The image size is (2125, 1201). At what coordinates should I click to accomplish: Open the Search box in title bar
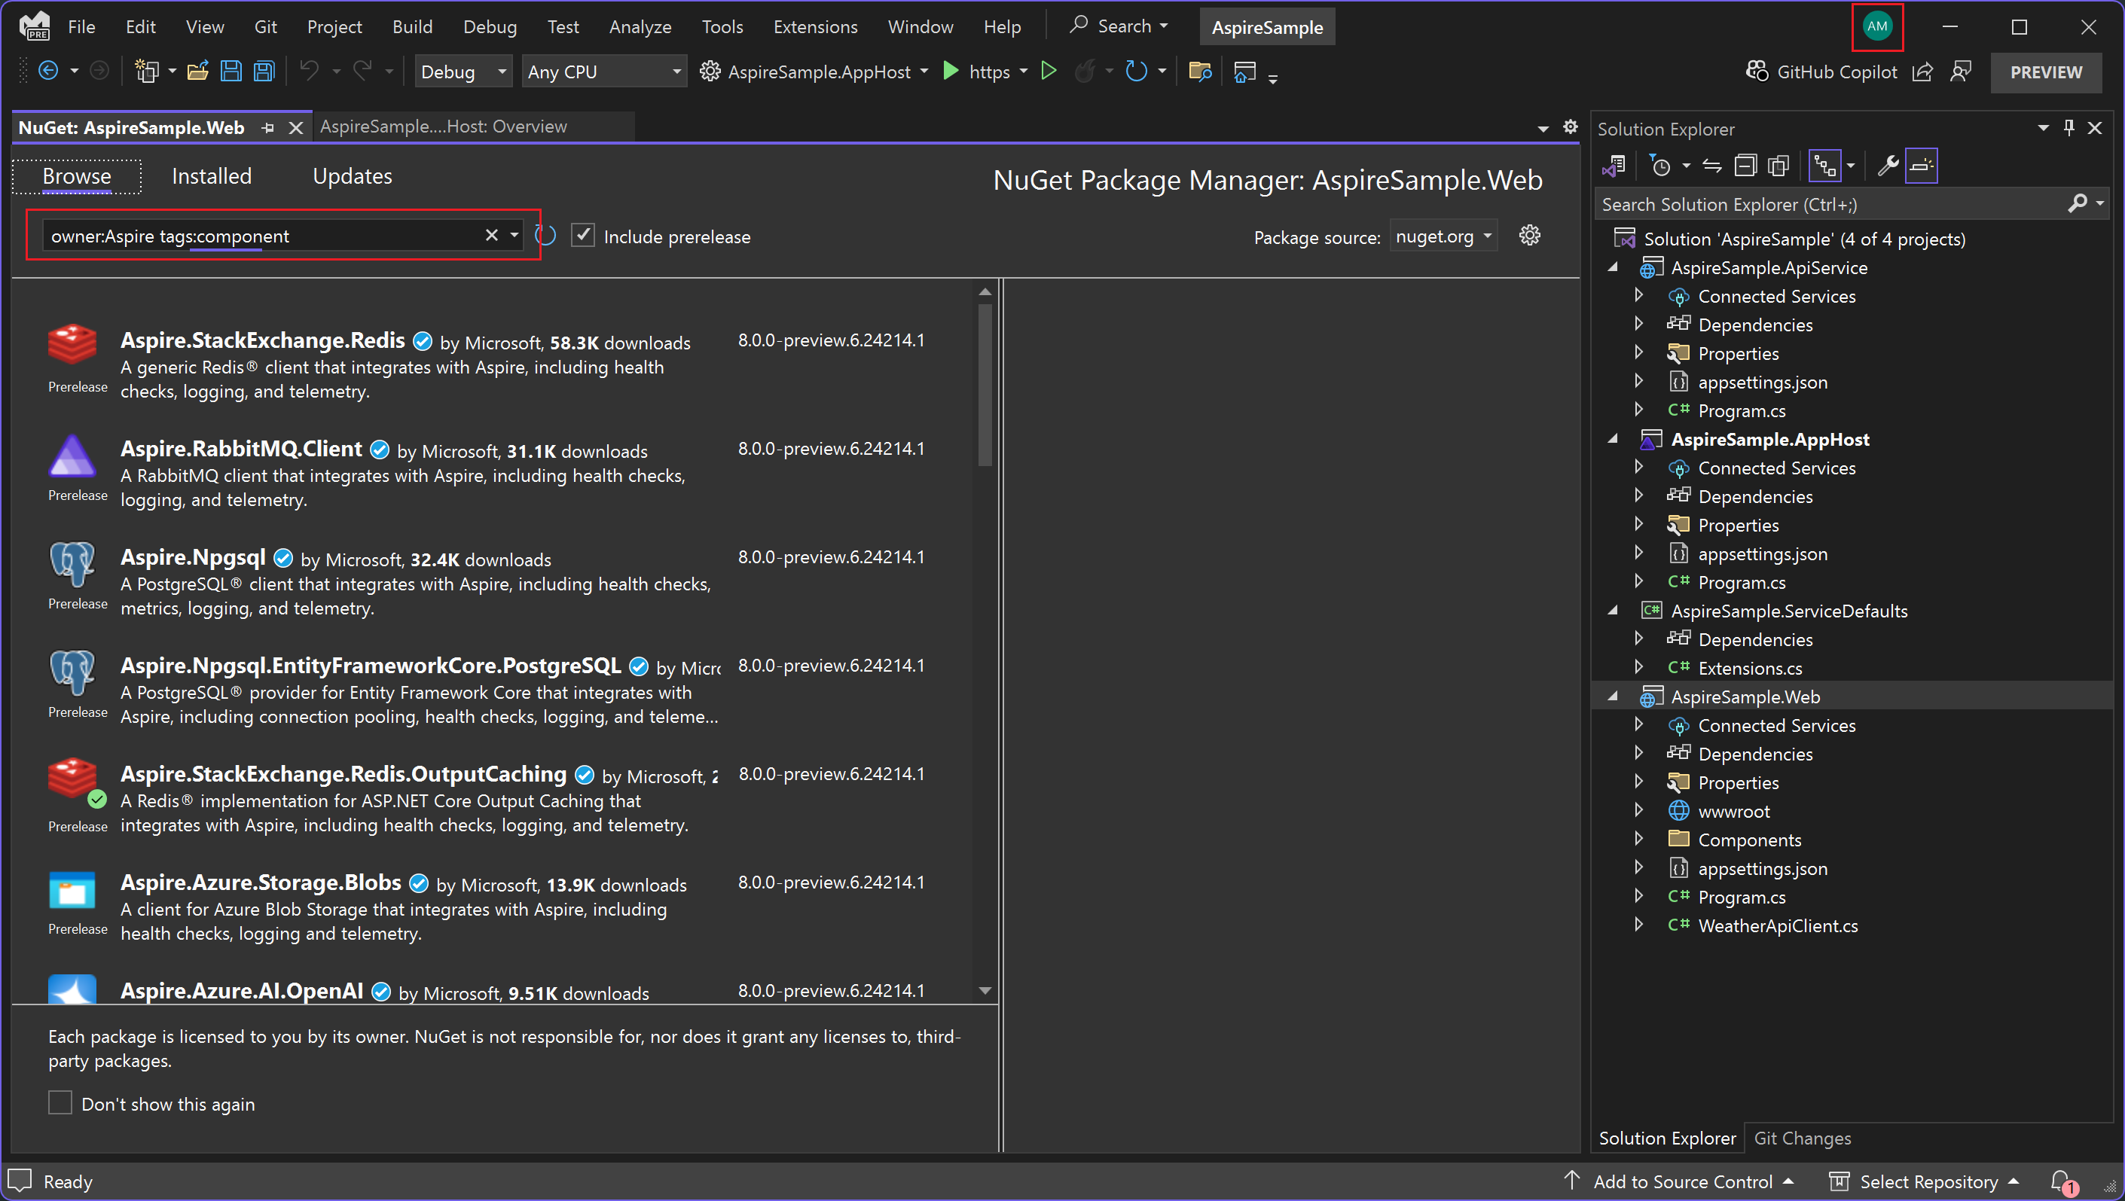pyautogui.click(x=1119, y=26)
